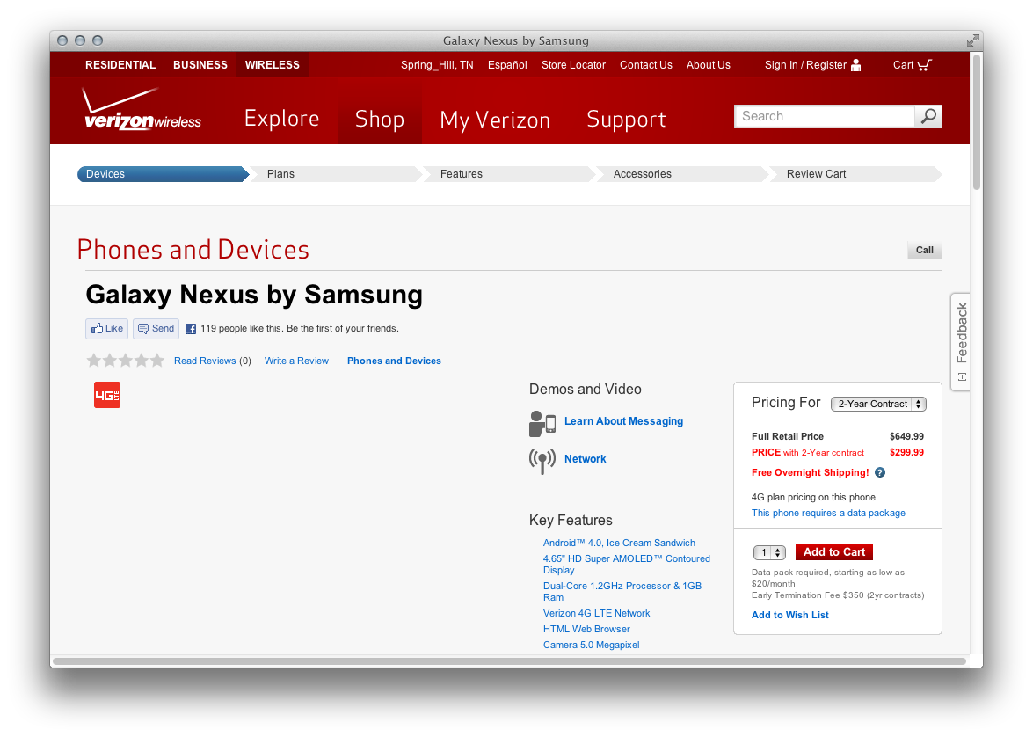Open the Shop menu
Image resolution: width=1033 pixels, height=737 pixels.
pos(380,119)
